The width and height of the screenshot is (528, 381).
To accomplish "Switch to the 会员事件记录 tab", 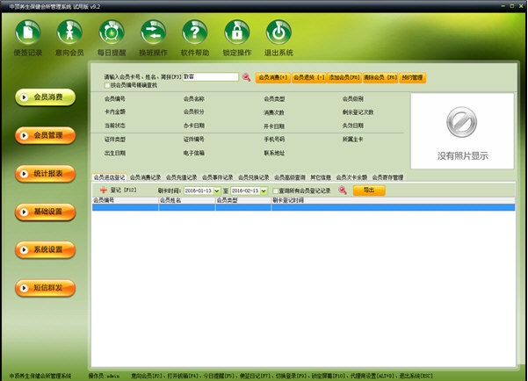I will [x=218, y=177].
